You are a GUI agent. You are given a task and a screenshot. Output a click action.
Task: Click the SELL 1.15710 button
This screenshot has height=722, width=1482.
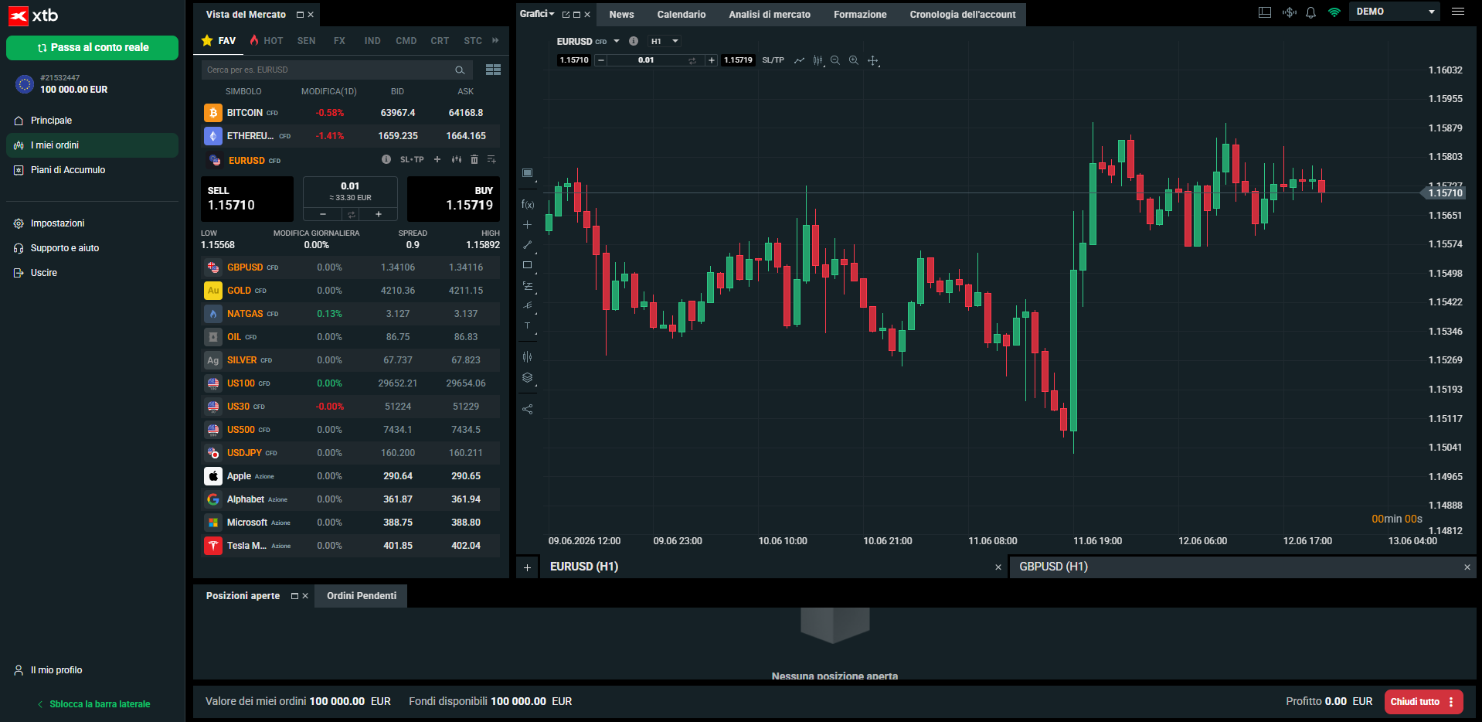pyautogui.click(x=247, y=199)
